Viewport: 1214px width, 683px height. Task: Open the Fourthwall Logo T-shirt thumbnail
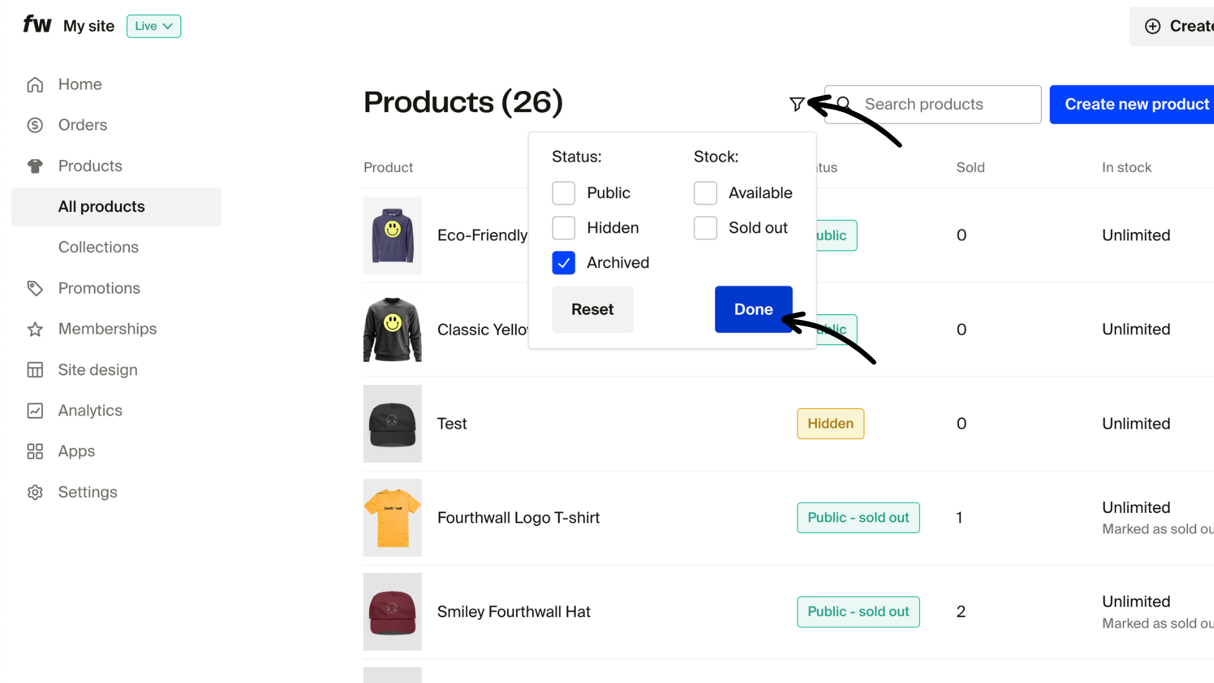click(392, 518)
